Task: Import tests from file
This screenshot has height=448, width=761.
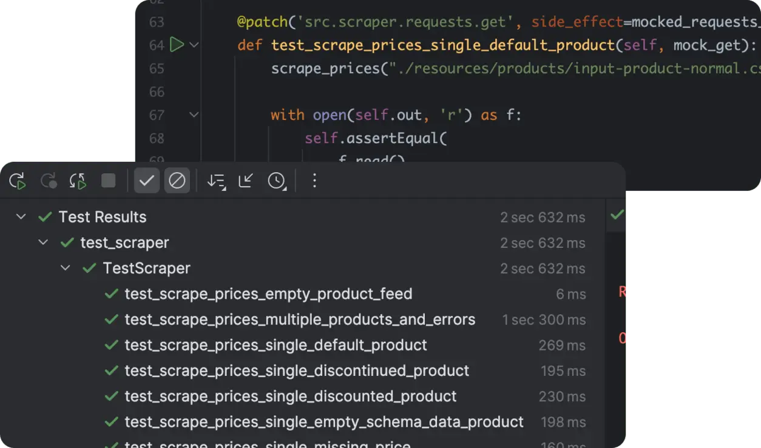Action: tap(245, 180)
